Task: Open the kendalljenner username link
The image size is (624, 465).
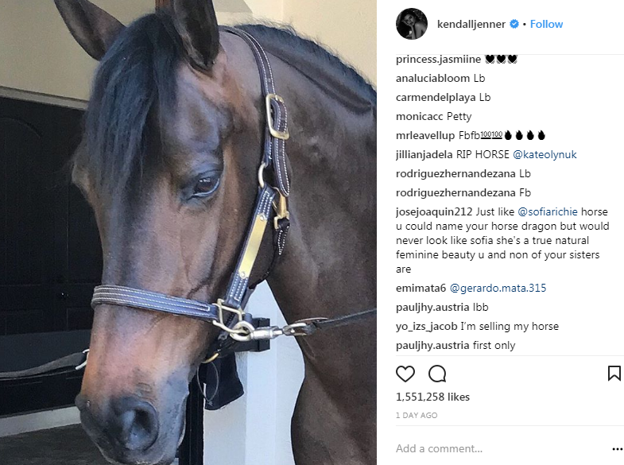Action: 471,25
